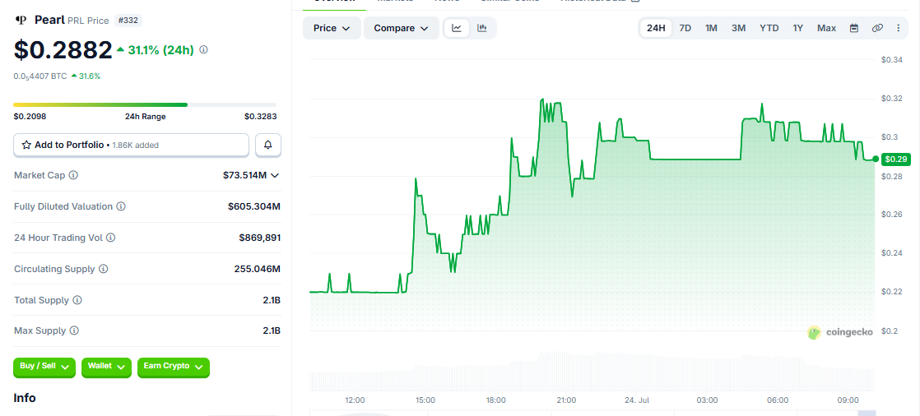The width and height of the screenshot is (920, 416).
Task: Open the Price dropdown
Action: [x=332, y=27]
